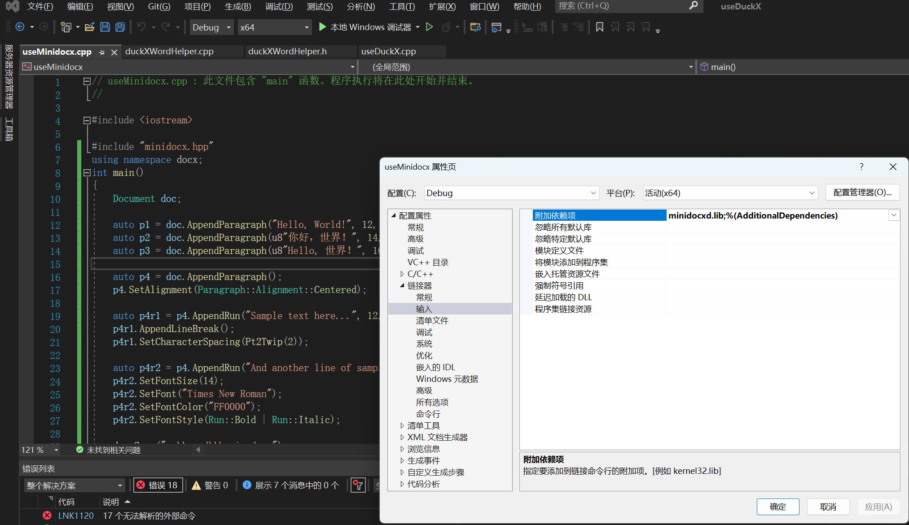Toggle the Warnings 0 filter button
This screenshot has height=525, width=909.
coord(210,485)
